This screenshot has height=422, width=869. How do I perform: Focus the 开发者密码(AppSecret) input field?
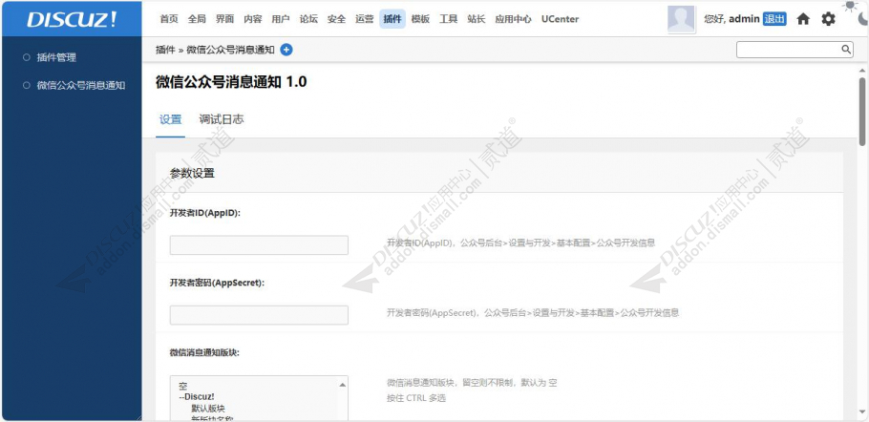pos(259,314)
